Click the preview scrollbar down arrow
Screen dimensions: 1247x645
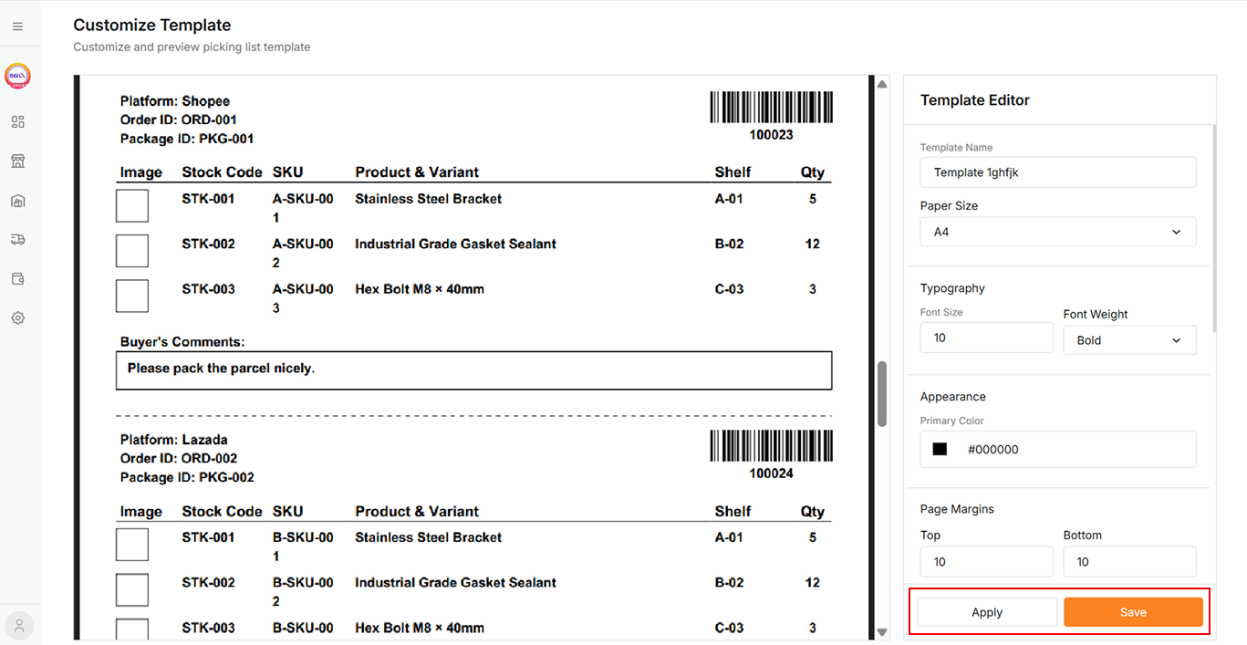tap(882, 632)
